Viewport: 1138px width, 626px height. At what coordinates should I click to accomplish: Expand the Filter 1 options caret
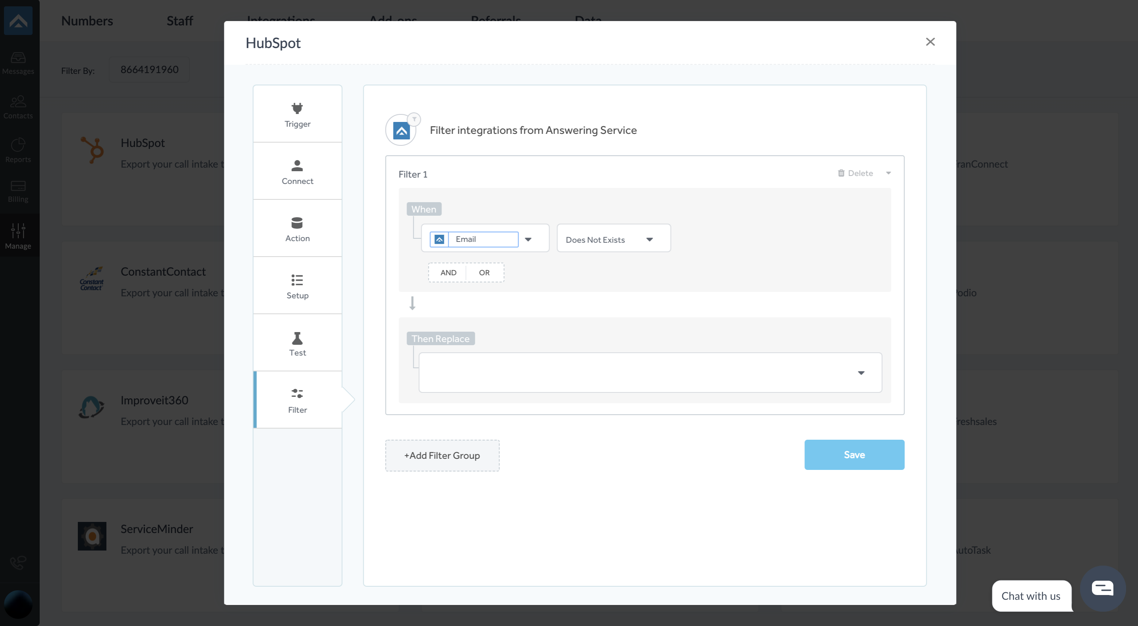pyautogui.click(x=888, y=173)
